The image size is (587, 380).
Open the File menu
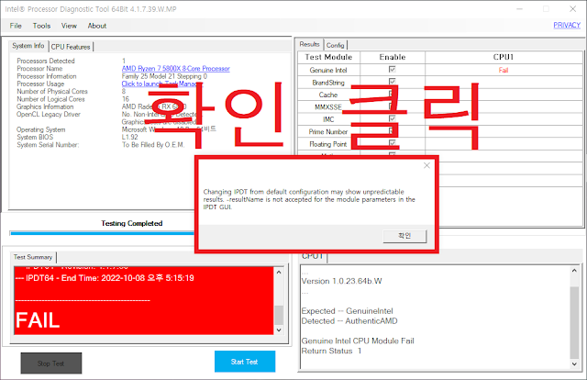point(16,26)
